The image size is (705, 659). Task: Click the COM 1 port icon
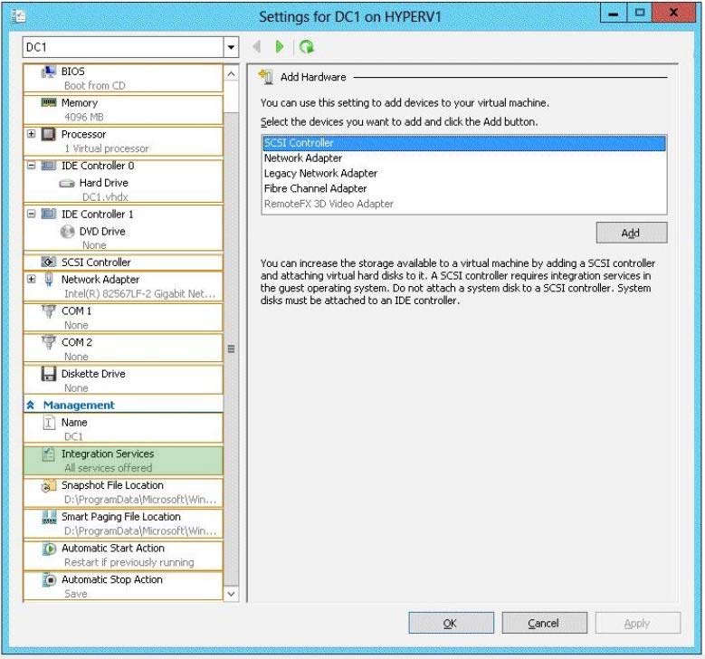pos(49,311)
